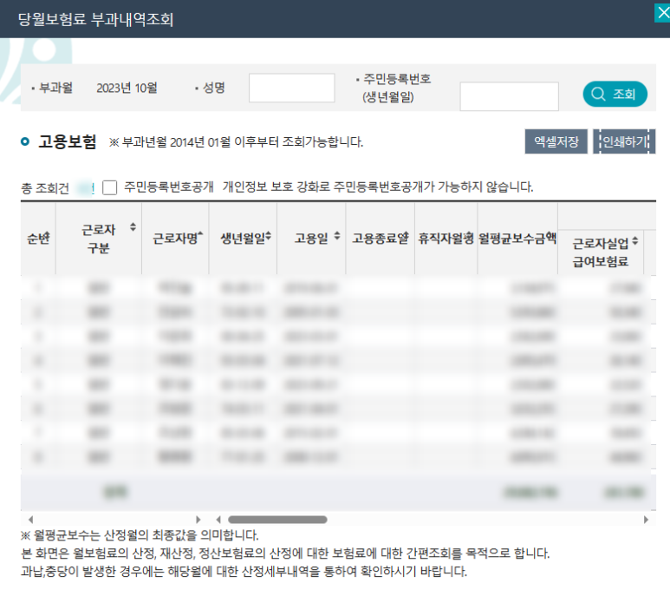The image size is (670, 596).
Task: Sort by 생년월일 column arrow
Action: point(269,236)
